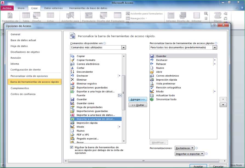Select the Descendente sort icon
The height and width of the screenshot is (168, 245).
coord(72,72)
